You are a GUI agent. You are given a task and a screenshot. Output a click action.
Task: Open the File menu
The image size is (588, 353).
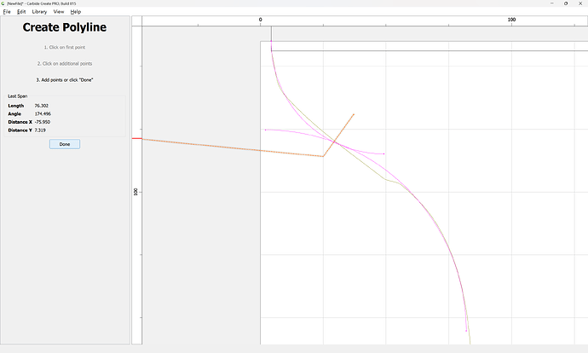6,12
